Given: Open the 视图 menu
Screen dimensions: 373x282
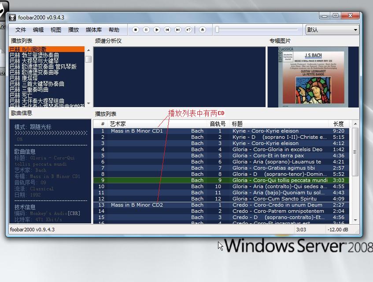Looking at the screenshot, I should pyautogui.click(x=55, y=30).
